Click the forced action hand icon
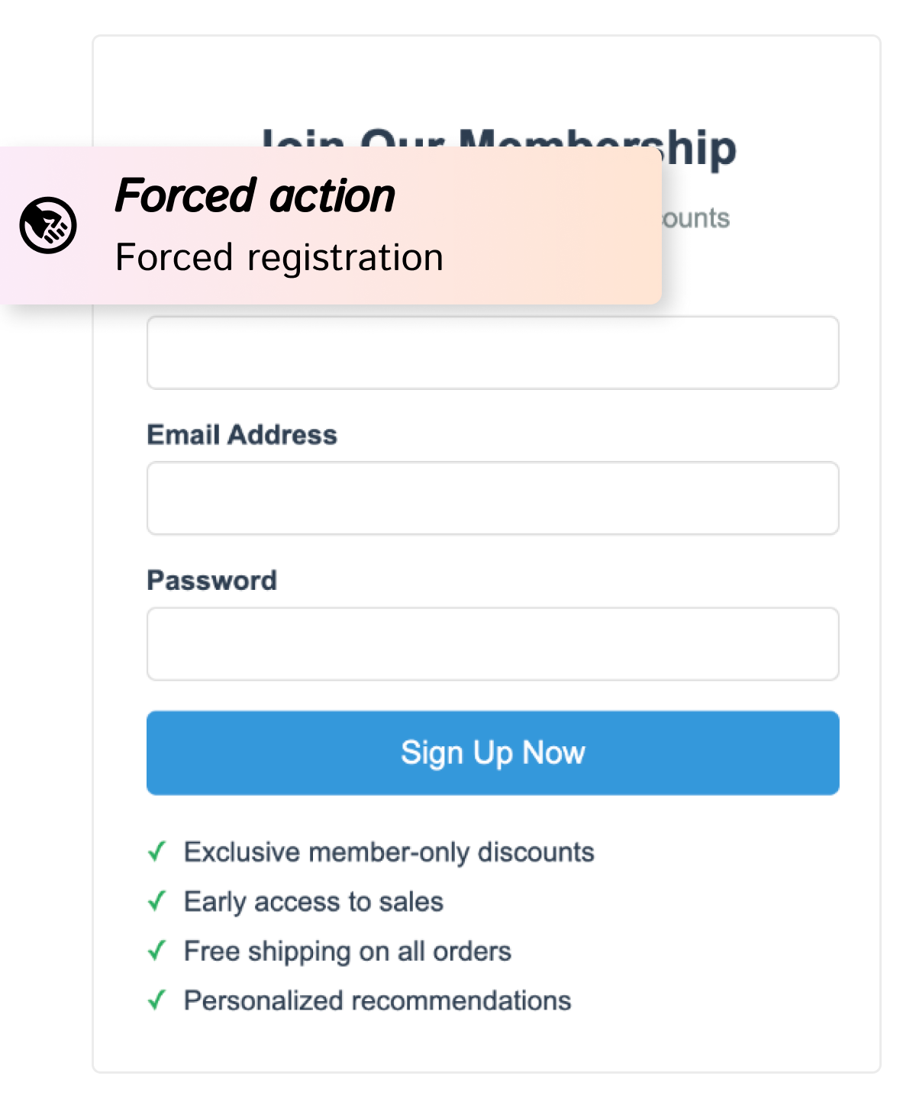This screenshot has height=1108, width=916. pyautogui.click(x=48, y=225)
